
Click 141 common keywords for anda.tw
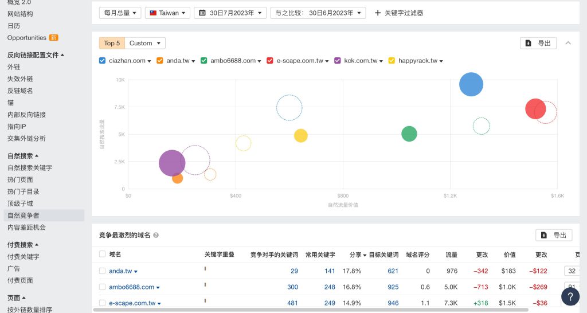[x=330, y=271]
